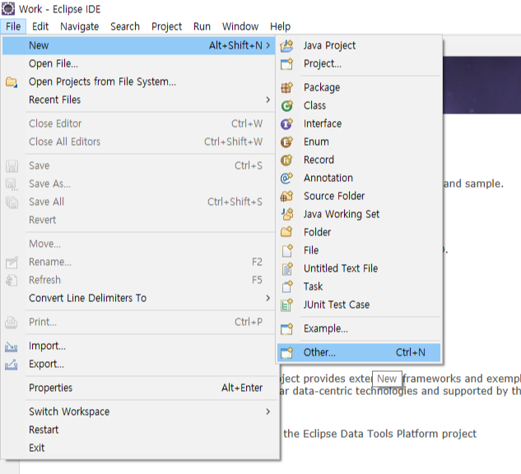Viewport: 521px width, 474px height.
Task: Select JUnit Test Case label
Action: click(x=337, y=304)
